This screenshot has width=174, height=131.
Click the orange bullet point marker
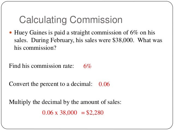(x=11, y=33)
